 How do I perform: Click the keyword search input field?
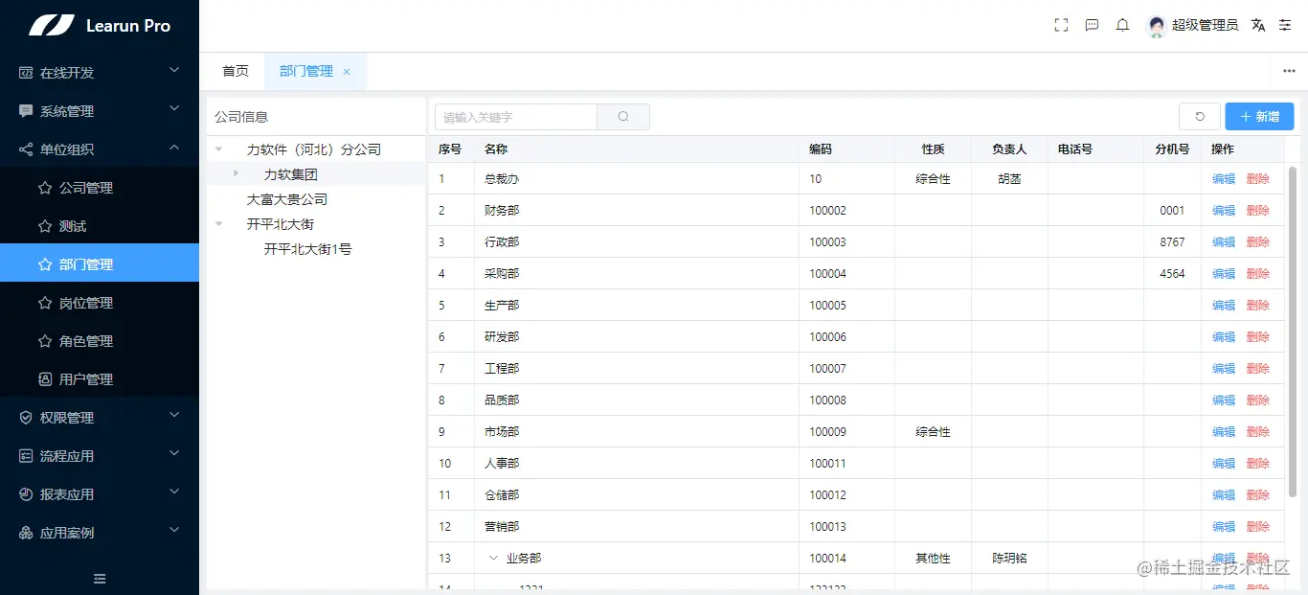pos(515,116)
